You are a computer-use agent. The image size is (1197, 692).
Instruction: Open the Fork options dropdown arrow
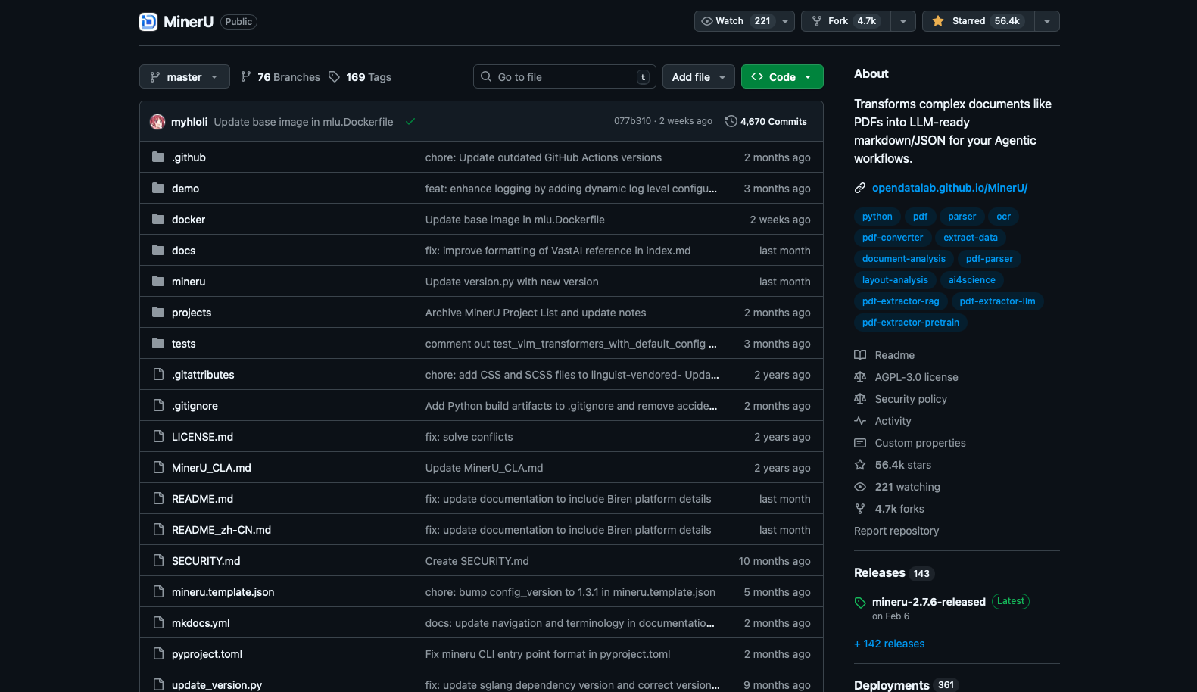(903, 21)
